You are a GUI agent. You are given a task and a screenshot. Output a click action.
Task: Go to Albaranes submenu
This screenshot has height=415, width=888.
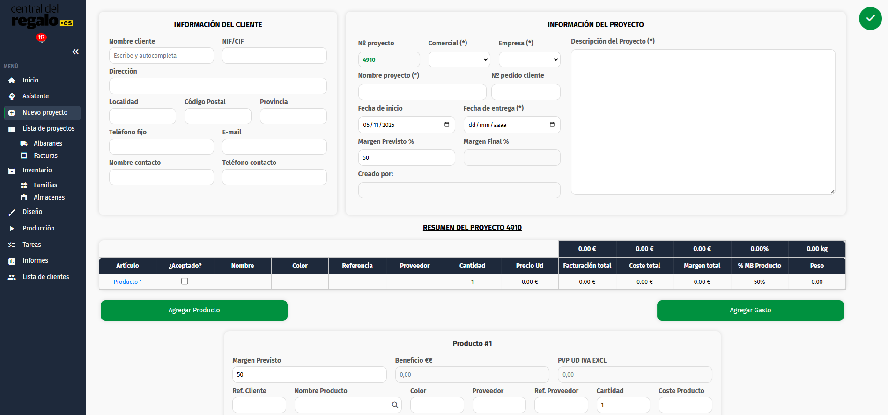[x=48, y=143]
